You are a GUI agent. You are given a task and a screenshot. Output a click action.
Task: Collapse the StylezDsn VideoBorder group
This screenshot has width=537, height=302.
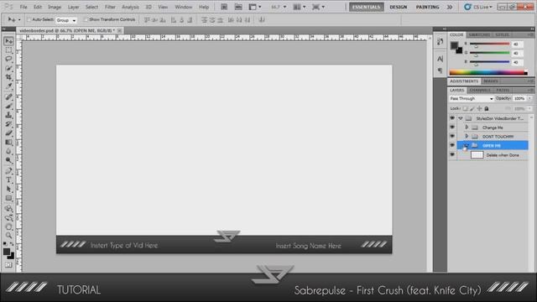tap(461, 118)
